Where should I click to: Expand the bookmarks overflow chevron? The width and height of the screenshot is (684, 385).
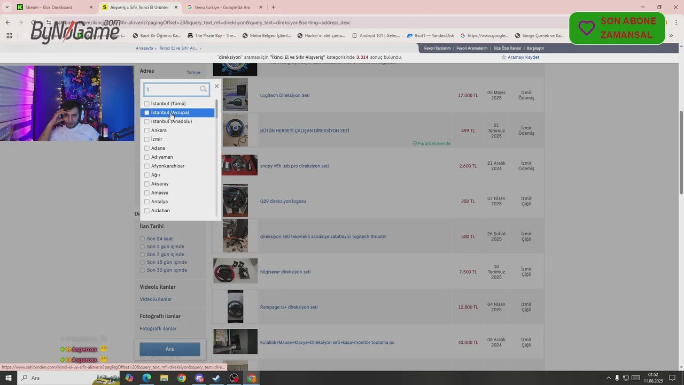click(671, 36)
